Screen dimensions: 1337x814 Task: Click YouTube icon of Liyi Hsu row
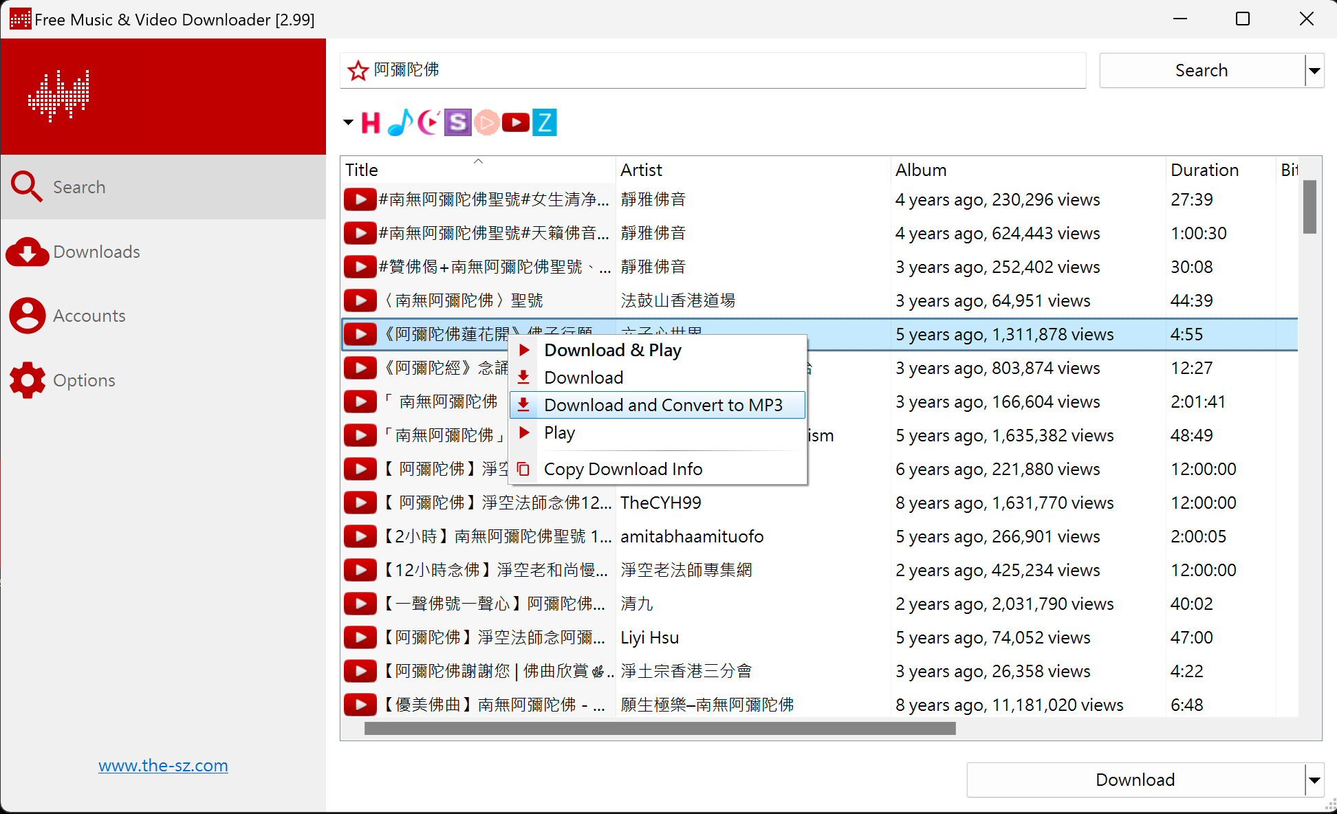click(360, 637)
